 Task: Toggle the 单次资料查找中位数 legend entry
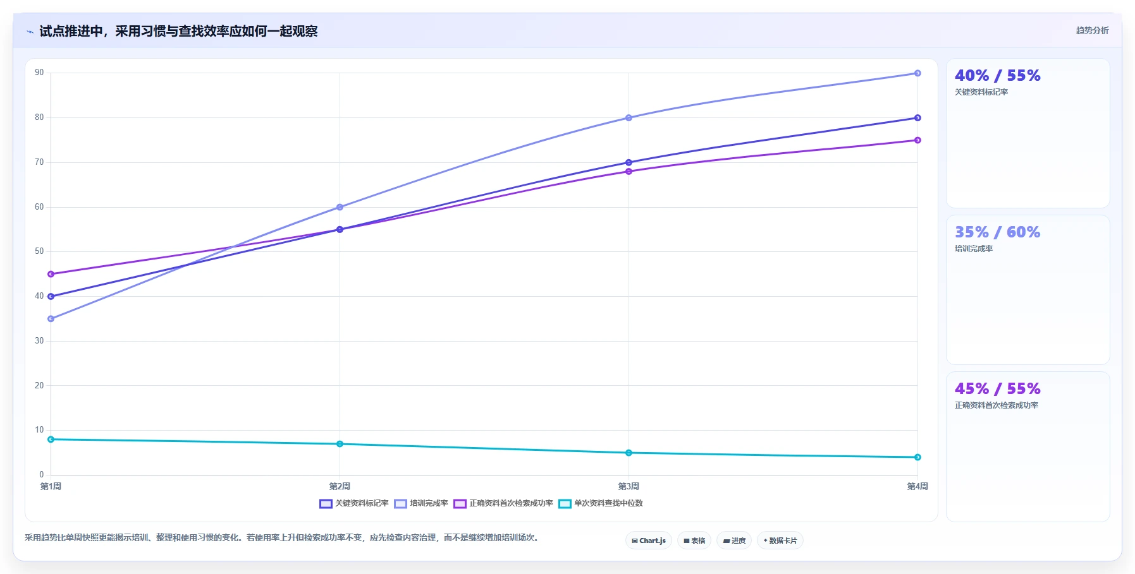pos(601,503)
